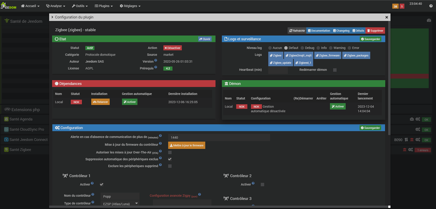Select Warning log level
Viewport: 436px width, 209px height.
(331, 48)
